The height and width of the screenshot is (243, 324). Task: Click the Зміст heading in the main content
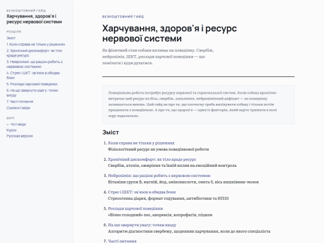(x=110, y=132)
